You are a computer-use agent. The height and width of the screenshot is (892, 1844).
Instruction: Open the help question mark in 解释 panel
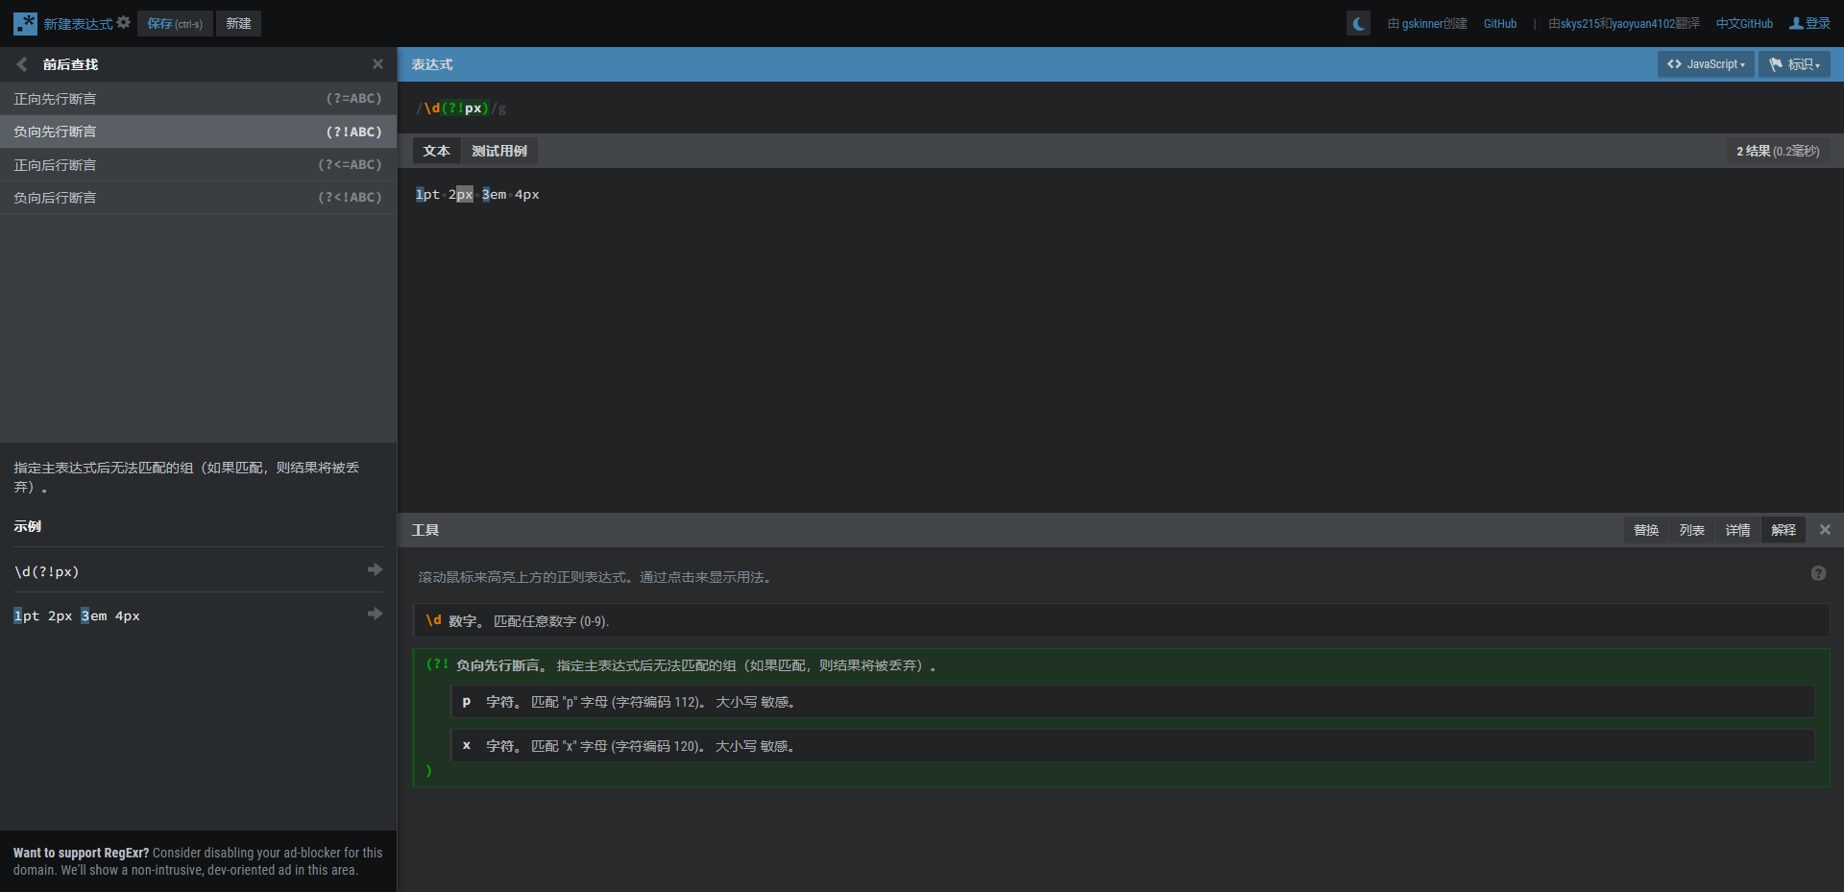click(1818, 573)
